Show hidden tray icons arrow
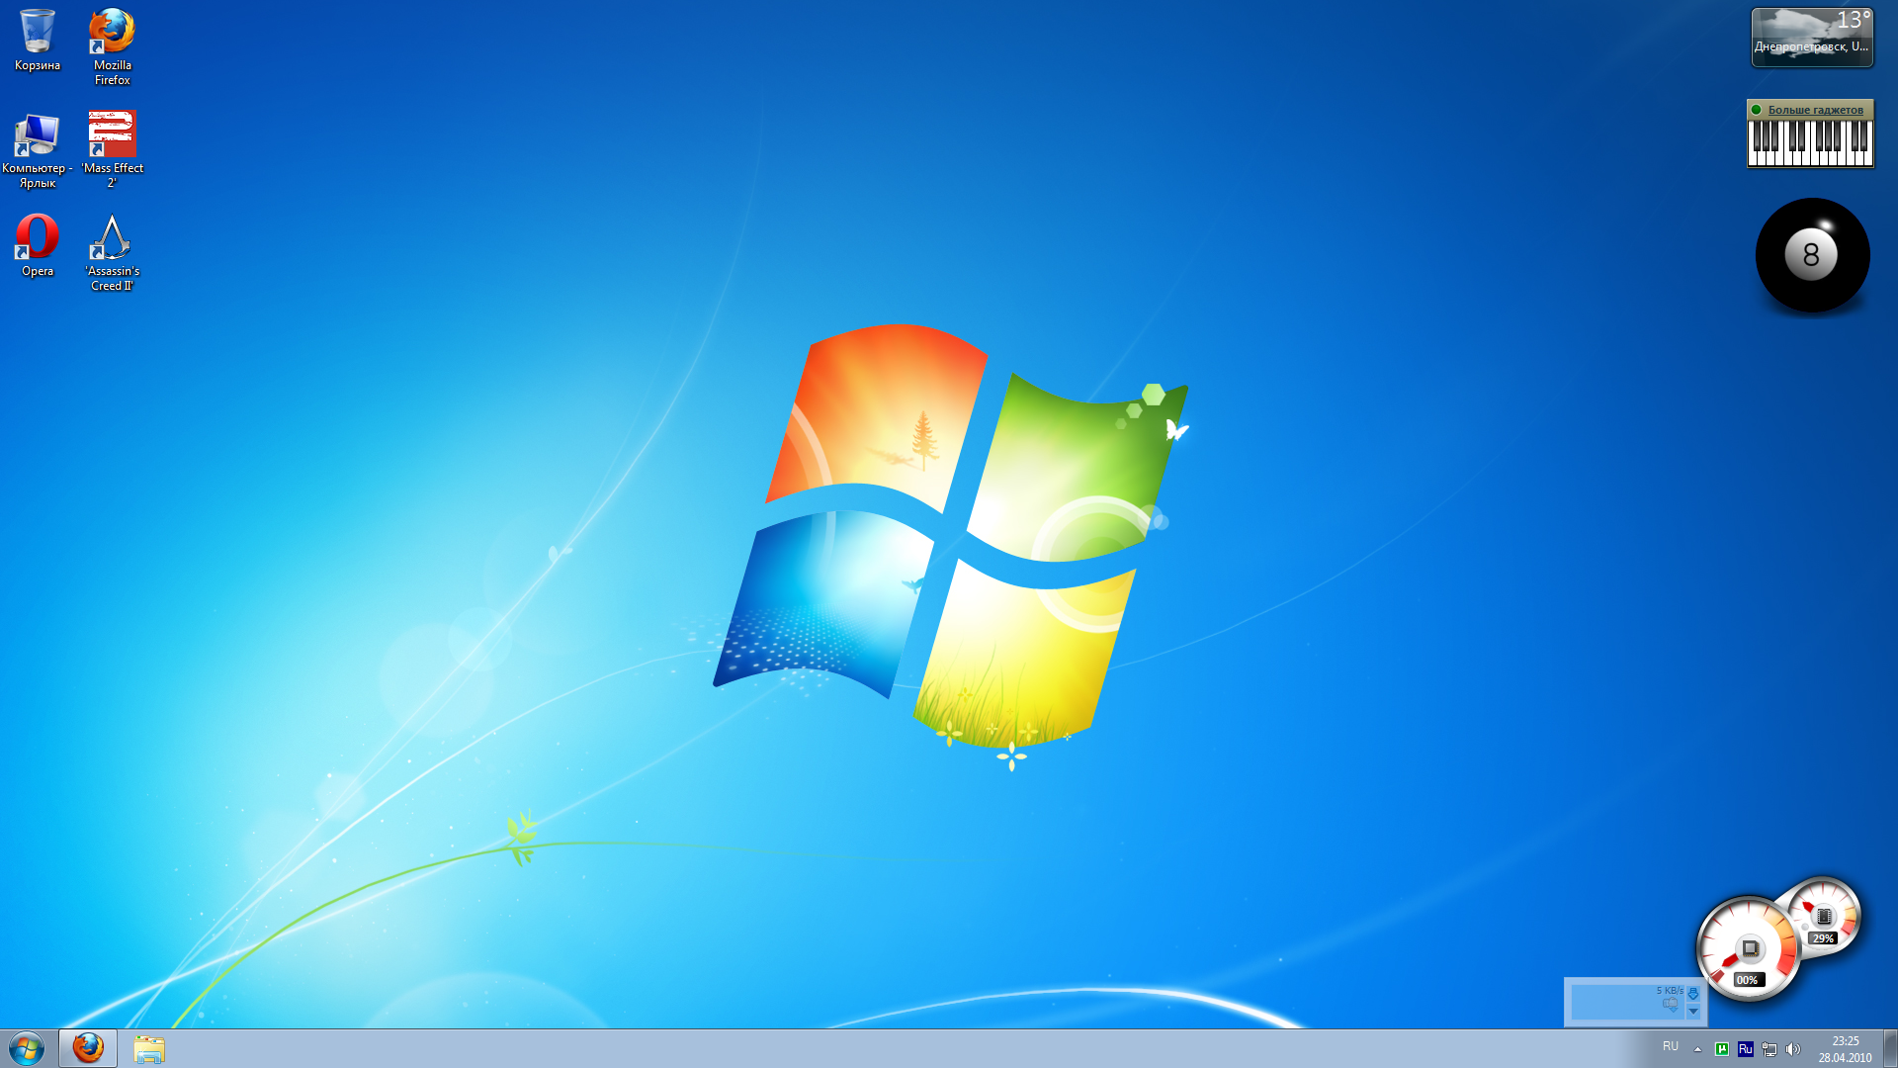1898x1068 pixels. click(1698, 1049)
